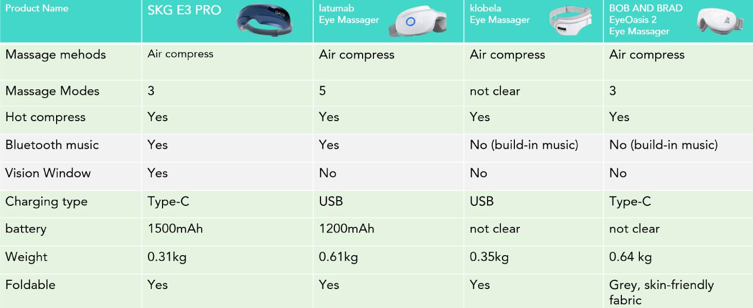Viewport: 753px width, 308px height.
Task: Select the "Foldable" row label
Action: pyautogui.click(x=30, y=285)
